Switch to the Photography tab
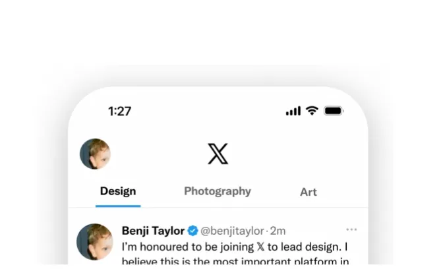This screenshot has width=445, height=277. [x=218, y=191]
